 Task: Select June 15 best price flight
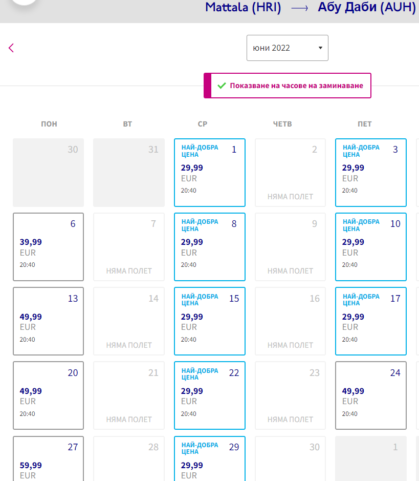[x=210, y=321]
